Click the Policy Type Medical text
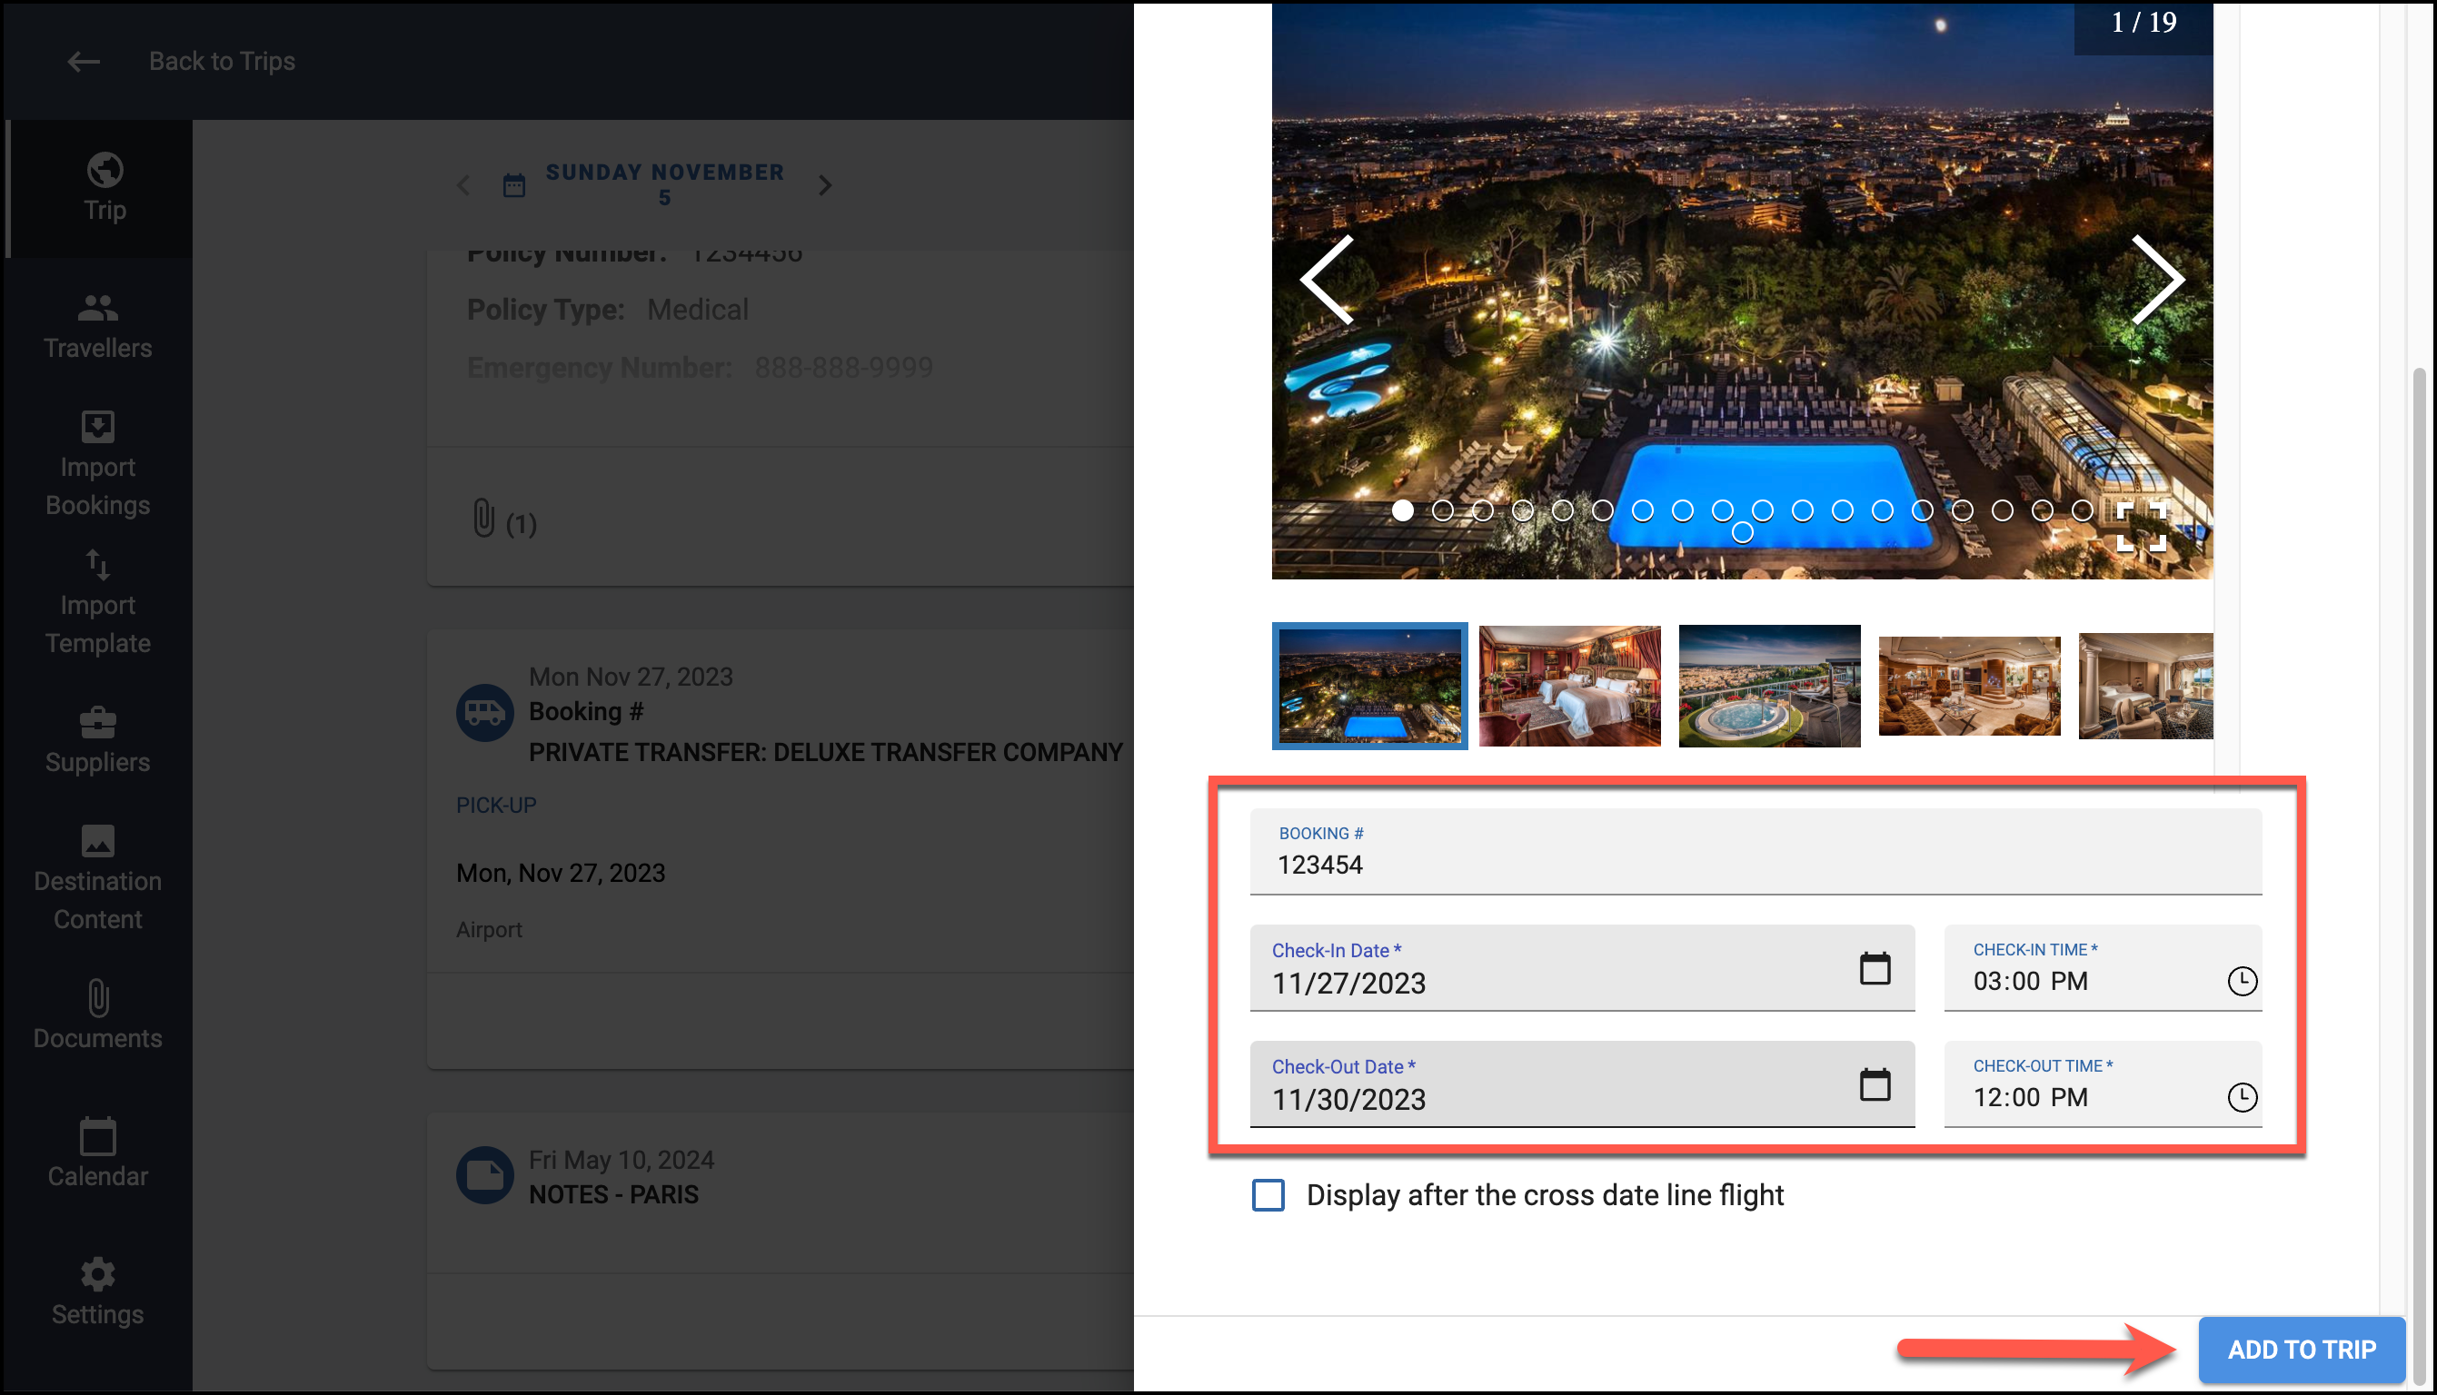 click(608, 310)
